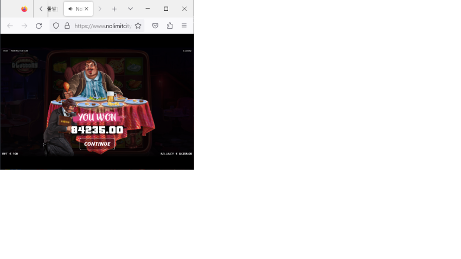461x259 pixels.
Task: View site security padlock info
Action: pyautogui.click(x=67, y=26)
